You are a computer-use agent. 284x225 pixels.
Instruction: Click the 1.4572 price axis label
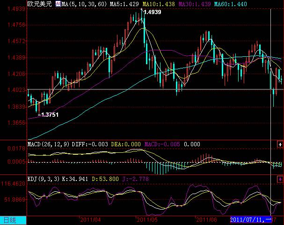(16, 41)
